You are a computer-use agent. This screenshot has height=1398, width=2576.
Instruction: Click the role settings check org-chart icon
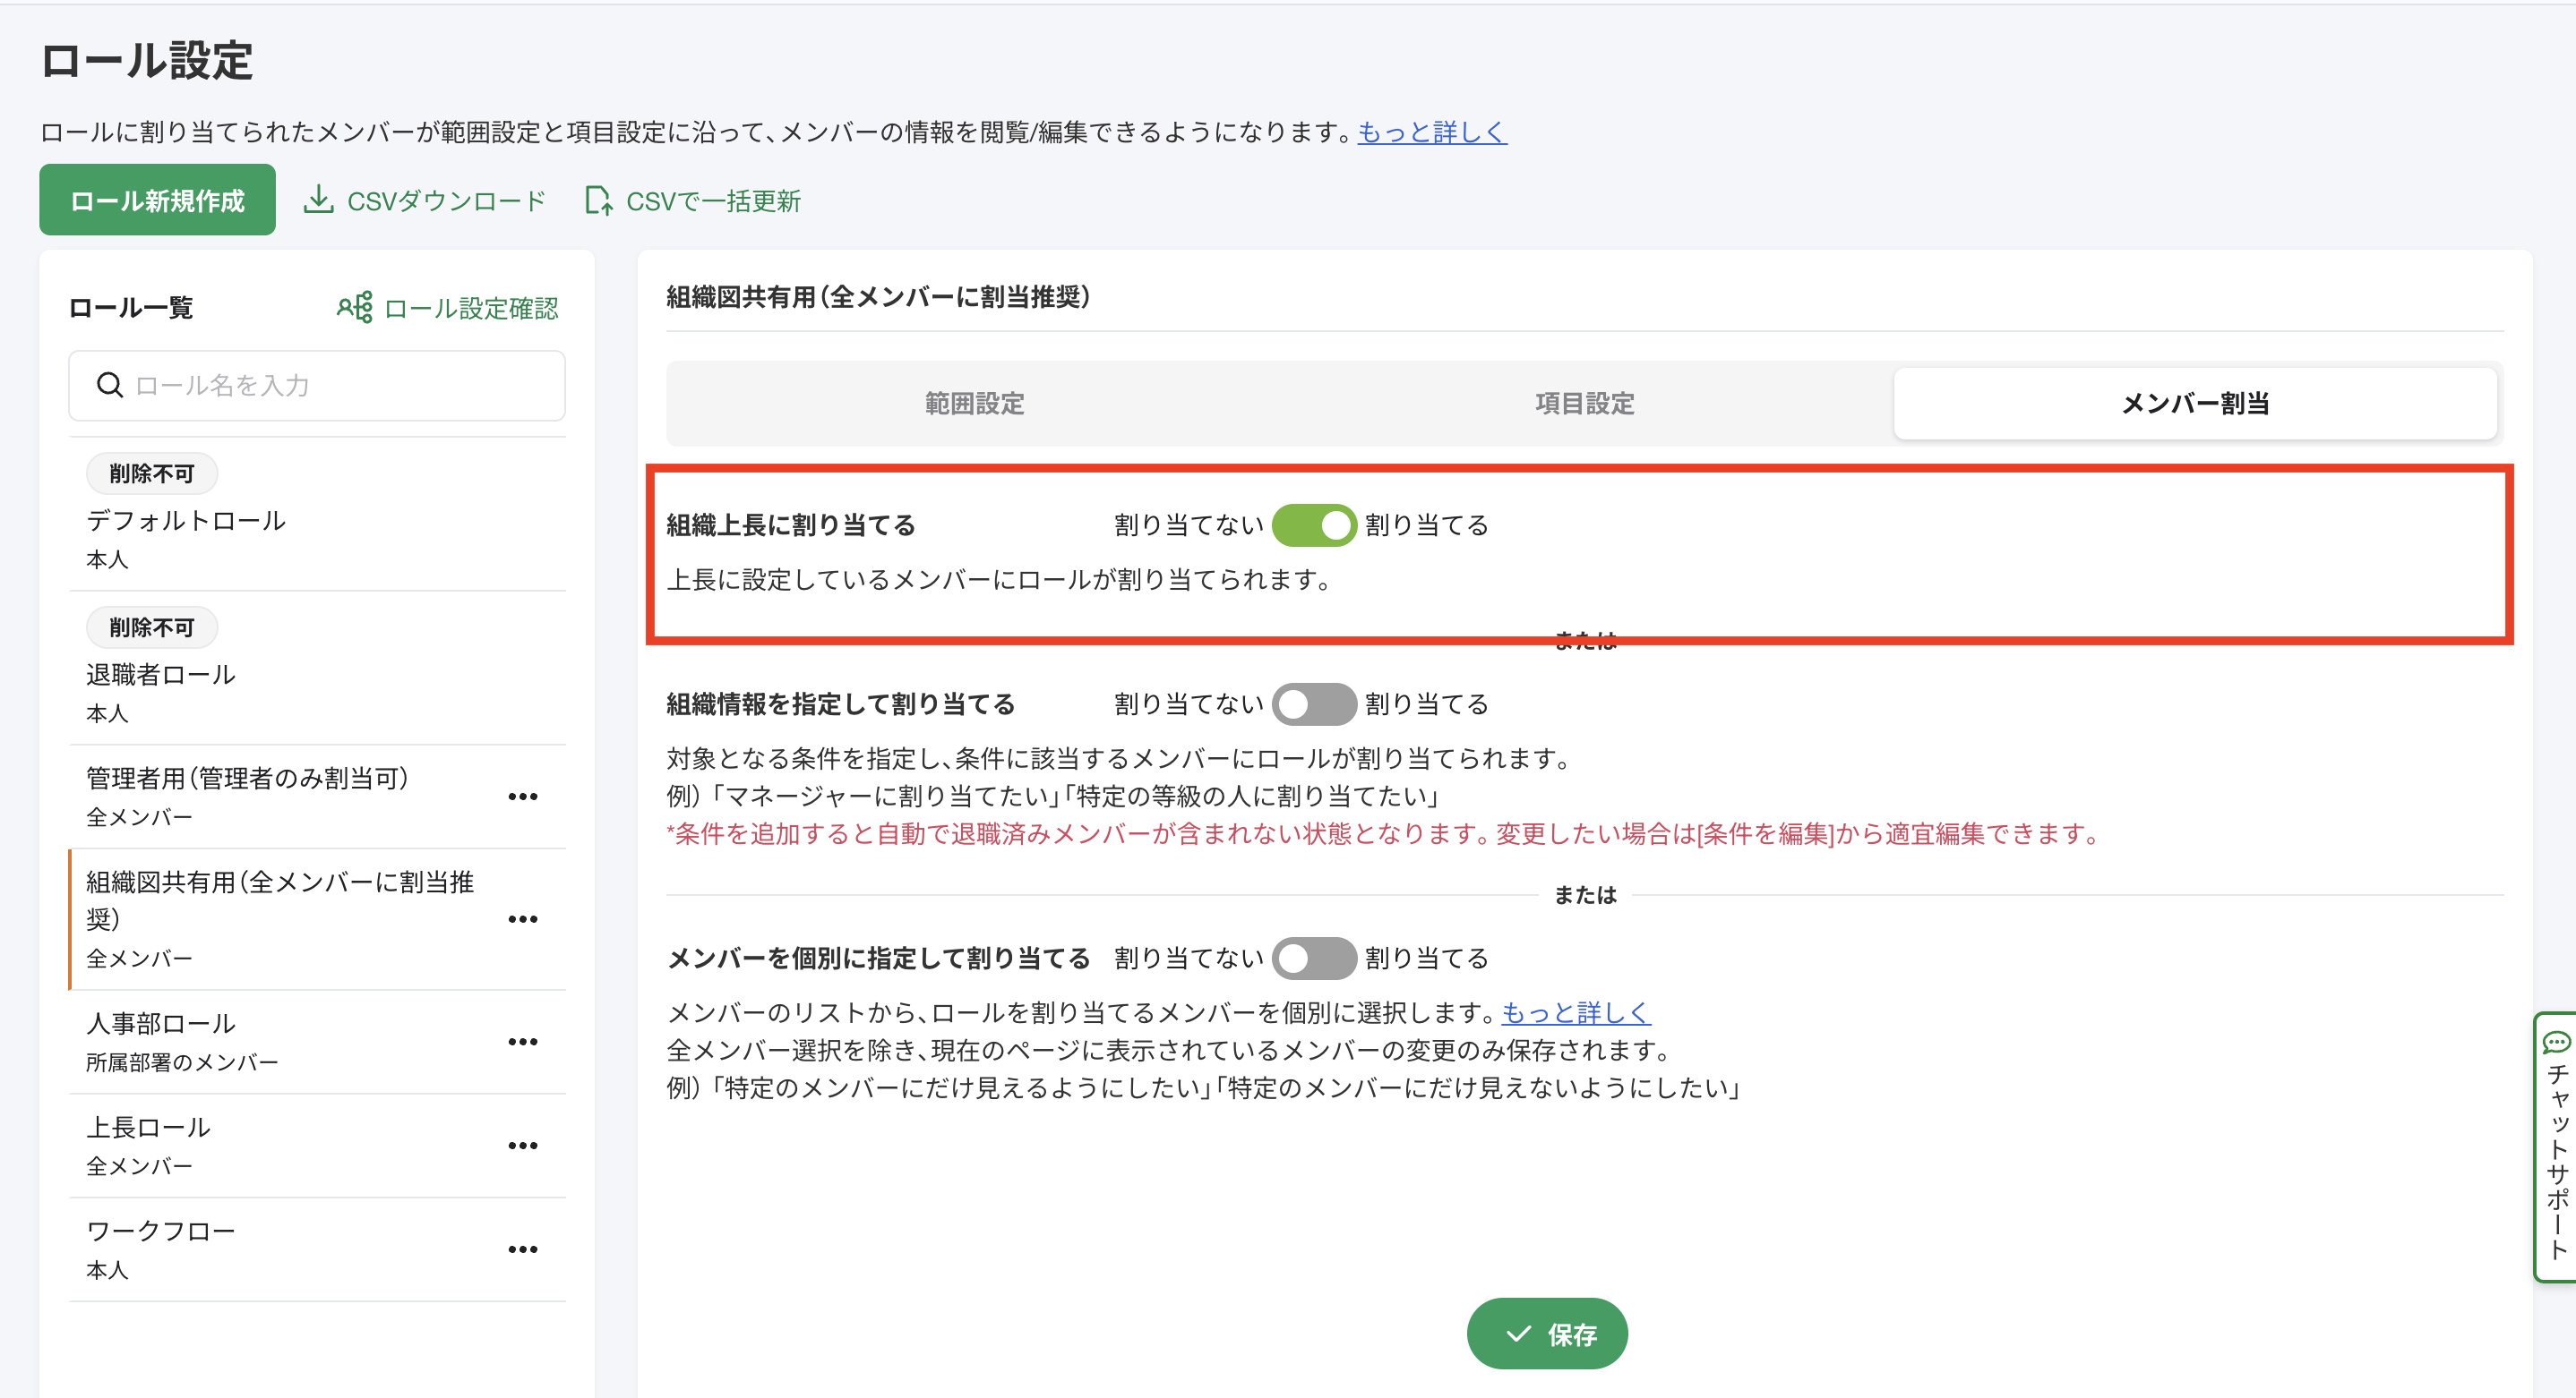click(x=354, y=307)
